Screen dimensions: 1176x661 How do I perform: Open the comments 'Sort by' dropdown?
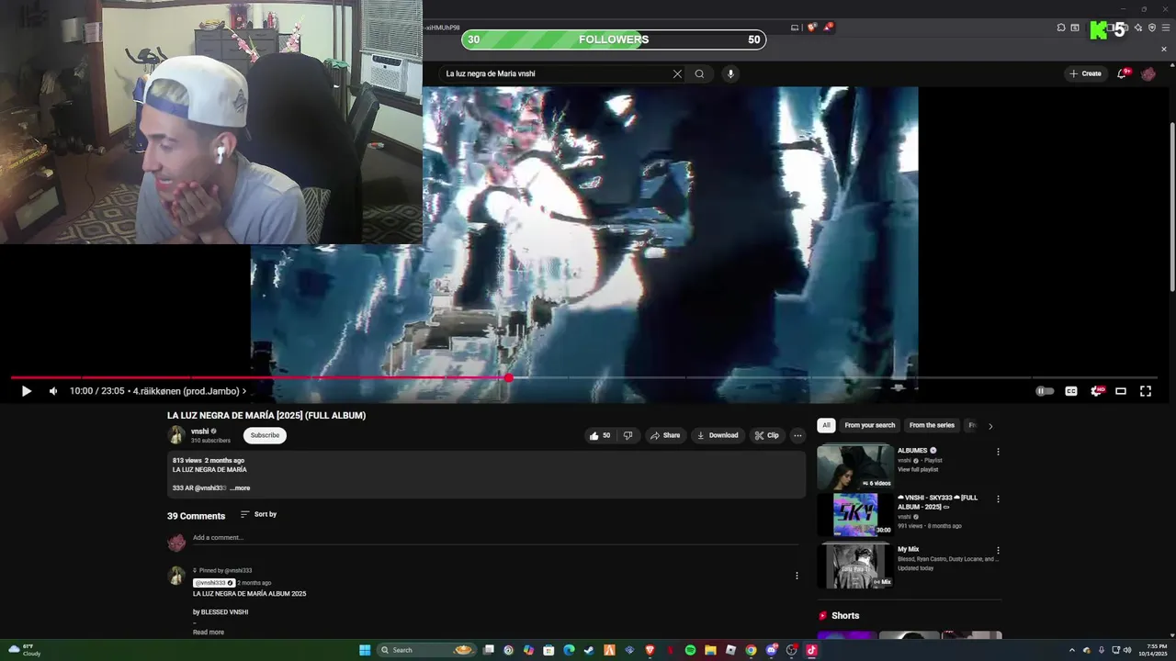tap(258, 514)
